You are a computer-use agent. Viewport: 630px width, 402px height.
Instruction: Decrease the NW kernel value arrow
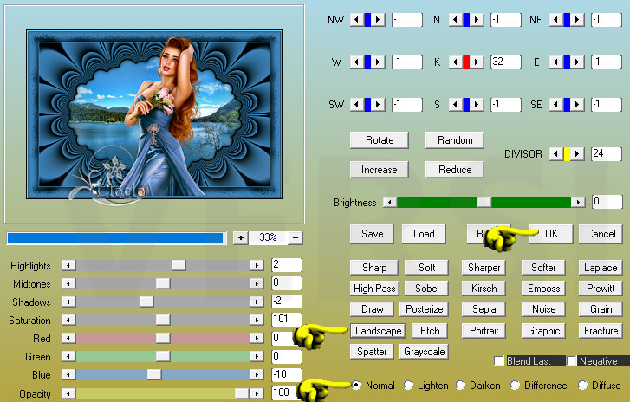pos(355,20)
